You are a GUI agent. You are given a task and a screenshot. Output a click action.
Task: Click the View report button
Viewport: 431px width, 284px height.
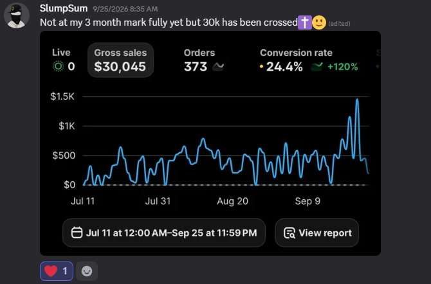317,233
